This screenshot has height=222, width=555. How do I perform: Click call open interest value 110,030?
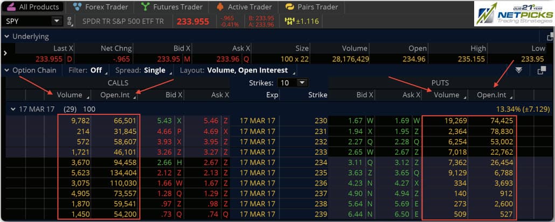tap(123, 183)
